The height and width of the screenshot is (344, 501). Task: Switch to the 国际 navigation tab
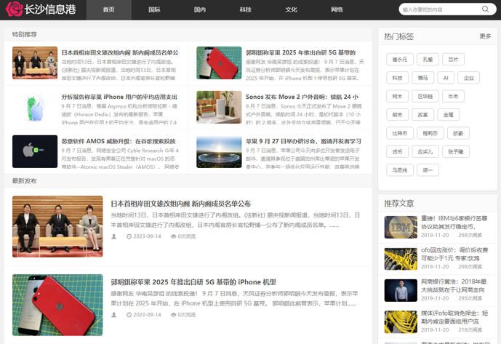coord(154,10)
